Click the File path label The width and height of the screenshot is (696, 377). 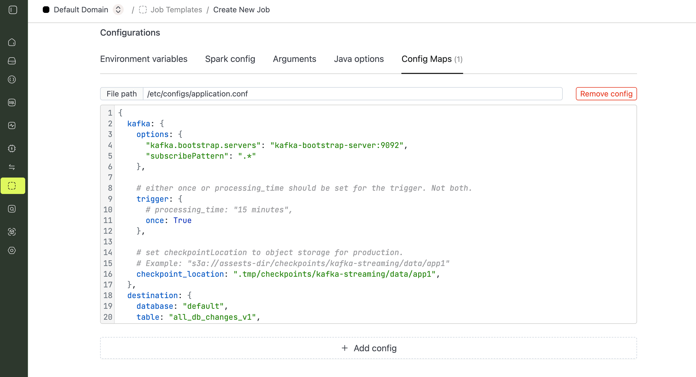(x=121, y=94)
